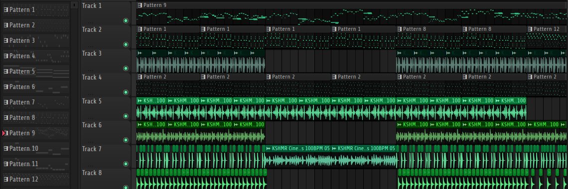568x189 pixels.
Task: Mute Track 4 with its green LED
Action: [x=126, y=92]
